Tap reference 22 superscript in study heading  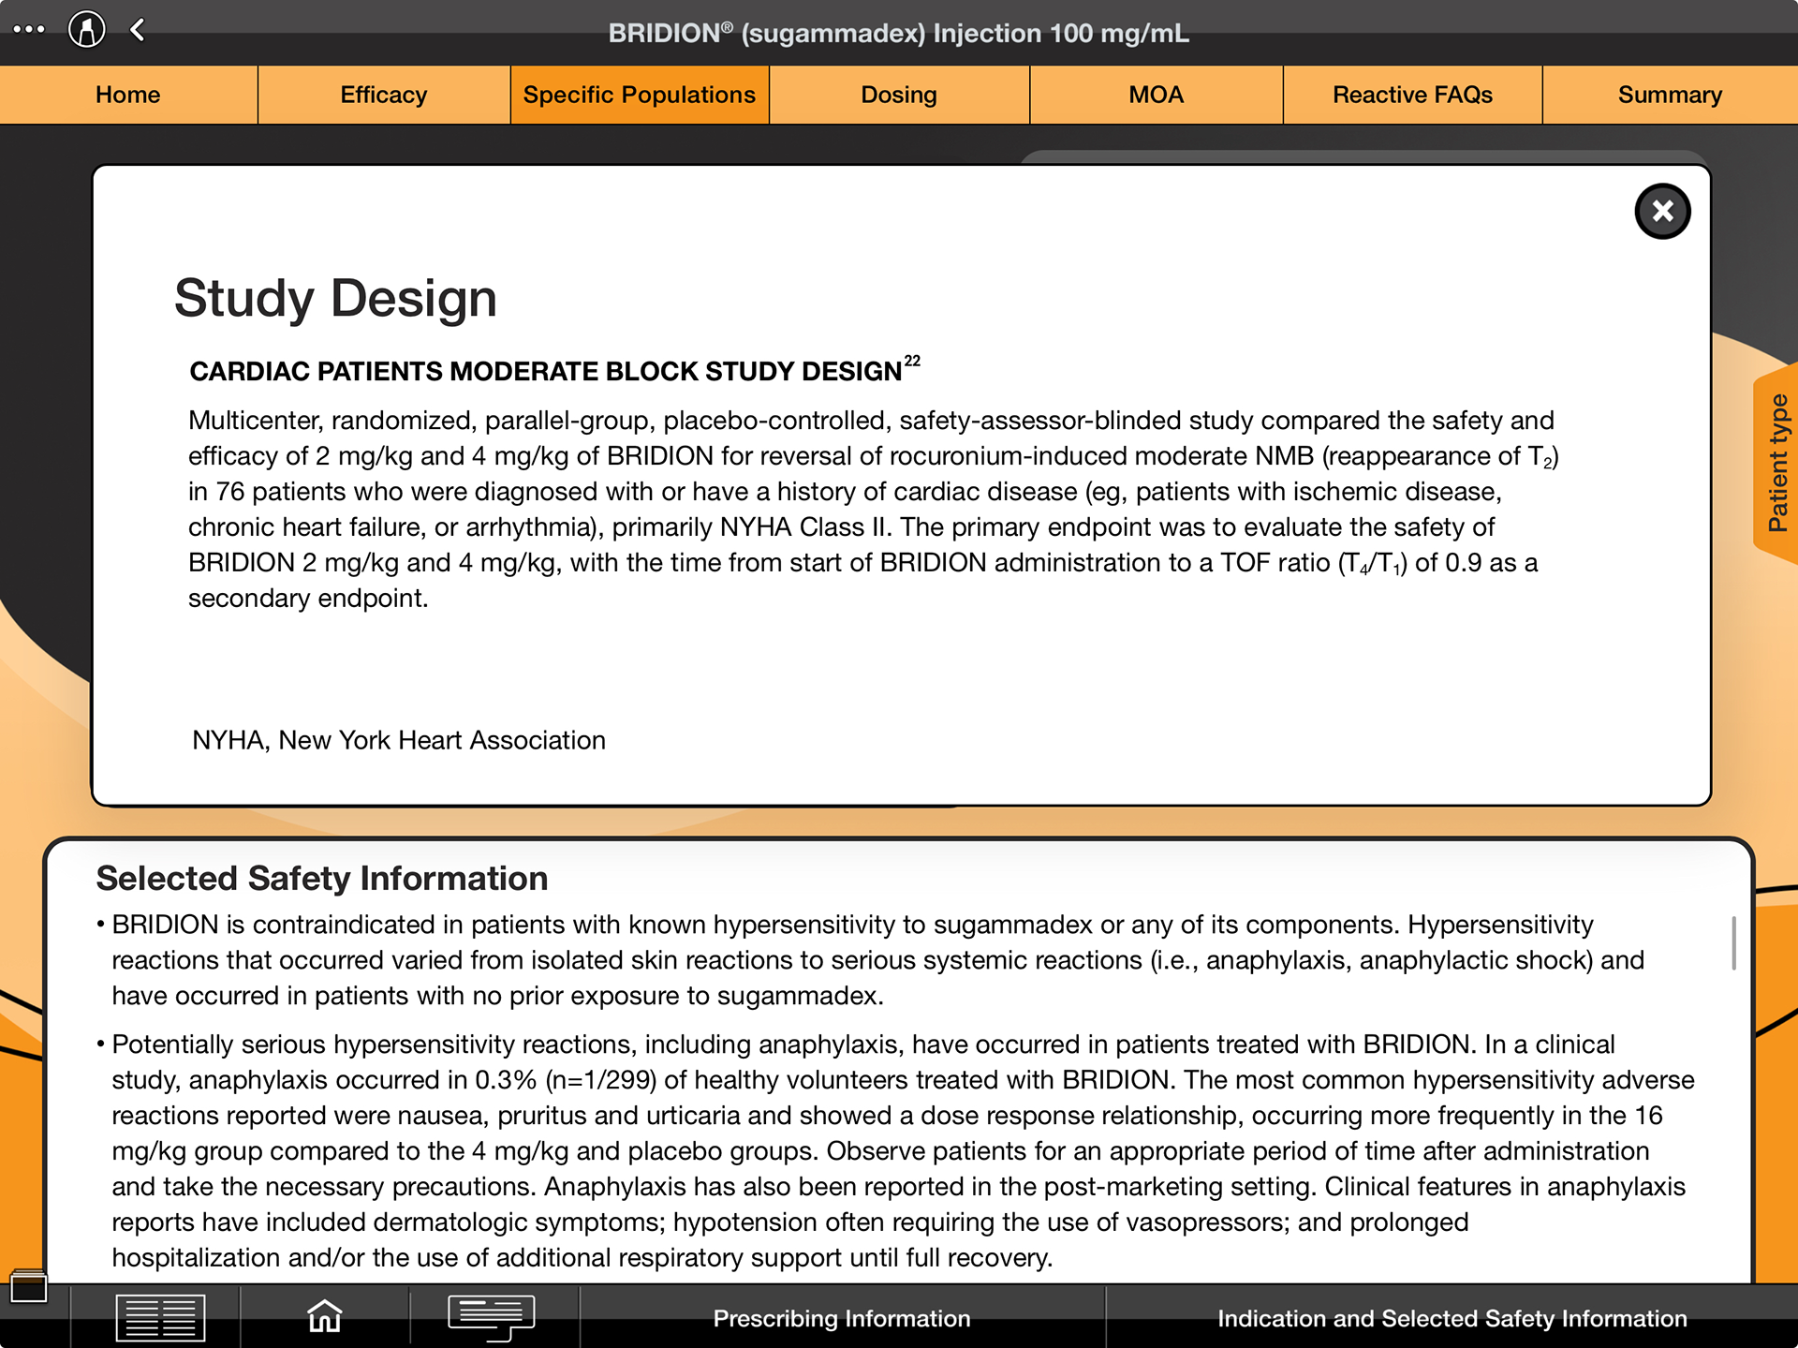pyautogui.click(x=912, y=362)
